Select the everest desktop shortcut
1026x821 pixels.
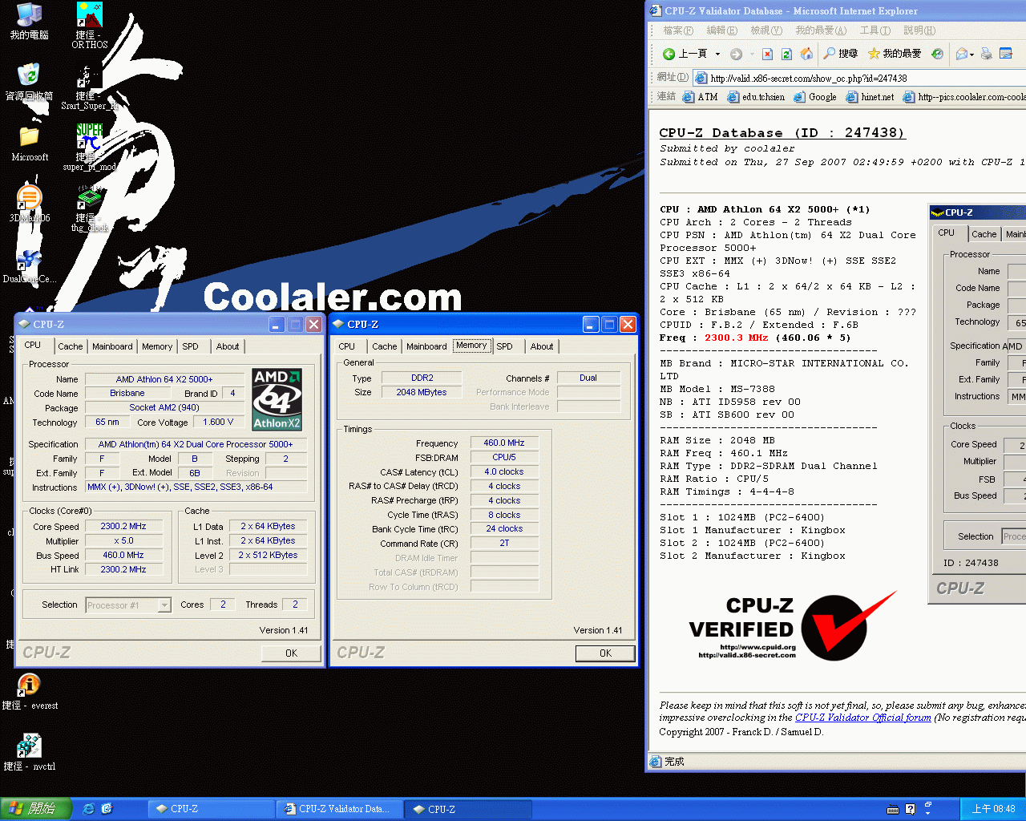pyautogui.click(x=30, y=691)
